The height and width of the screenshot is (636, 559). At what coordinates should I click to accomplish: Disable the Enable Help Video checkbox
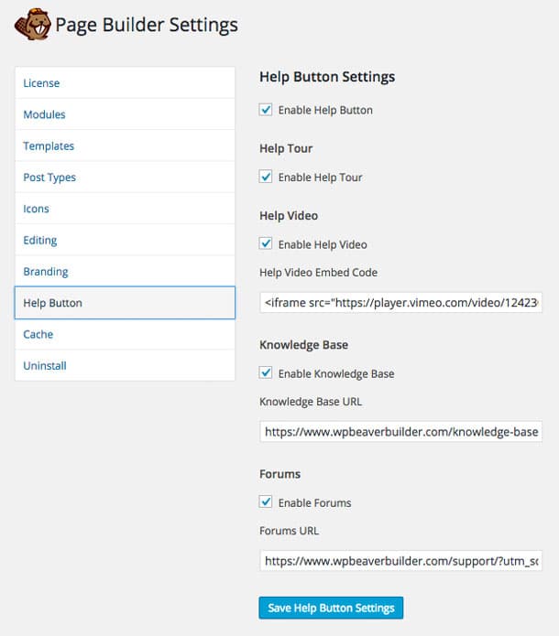click(x=266, y=244)
